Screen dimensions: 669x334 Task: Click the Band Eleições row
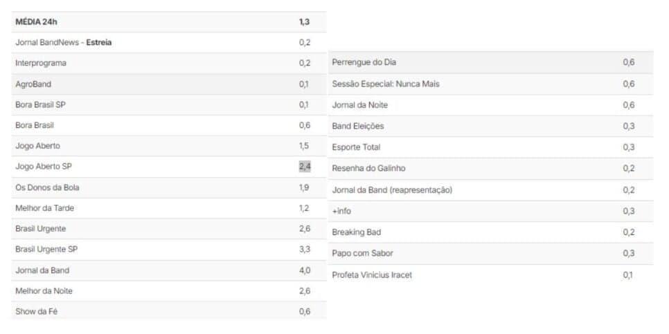[490, 126]
